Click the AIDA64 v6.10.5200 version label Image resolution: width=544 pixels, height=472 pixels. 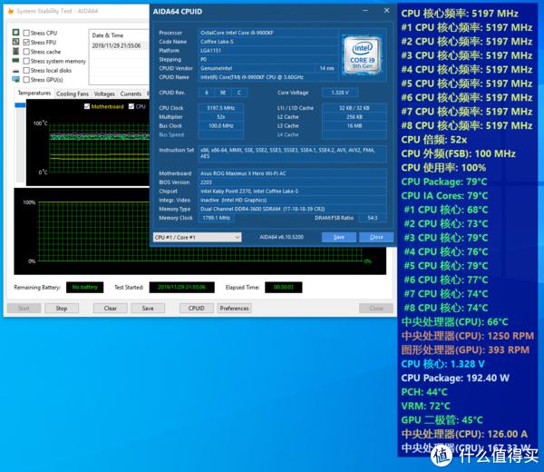(x=282, y=237)
